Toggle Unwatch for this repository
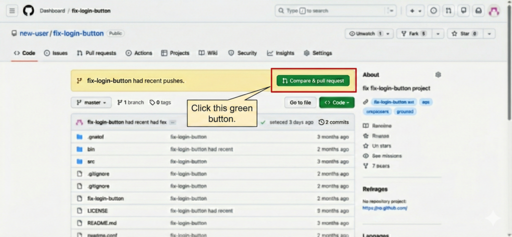The height and width of the screenshot is (237, 512). (x=368, y=33)
